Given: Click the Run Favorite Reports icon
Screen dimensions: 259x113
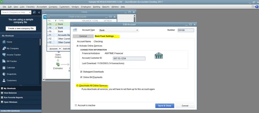Looking at the screenshot, I should click(2, 97).
